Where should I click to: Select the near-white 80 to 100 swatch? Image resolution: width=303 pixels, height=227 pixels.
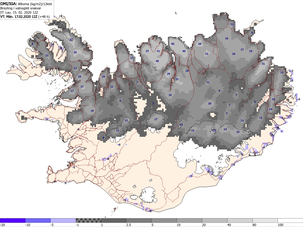265,220
